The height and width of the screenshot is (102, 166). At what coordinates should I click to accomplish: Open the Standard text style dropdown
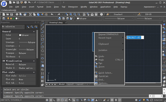coord(123,14)
